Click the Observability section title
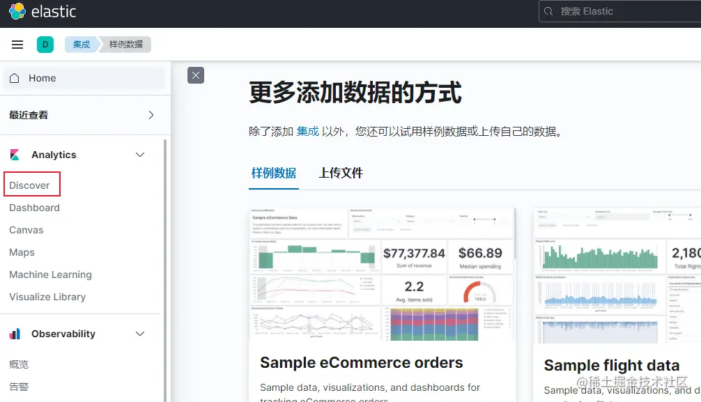 click(x=63, y=334)
